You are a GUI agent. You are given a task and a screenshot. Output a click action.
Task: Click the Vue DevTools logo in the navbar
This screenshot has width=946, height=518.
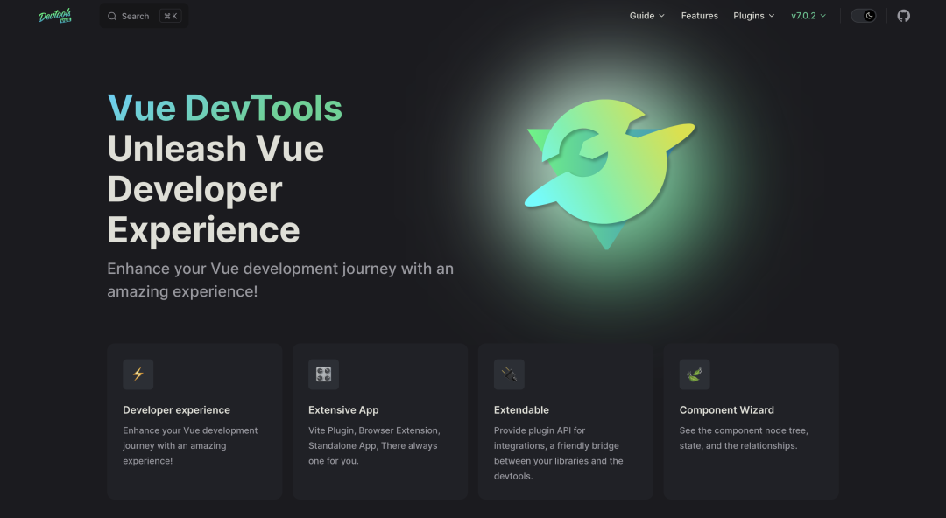click(54, 15)
